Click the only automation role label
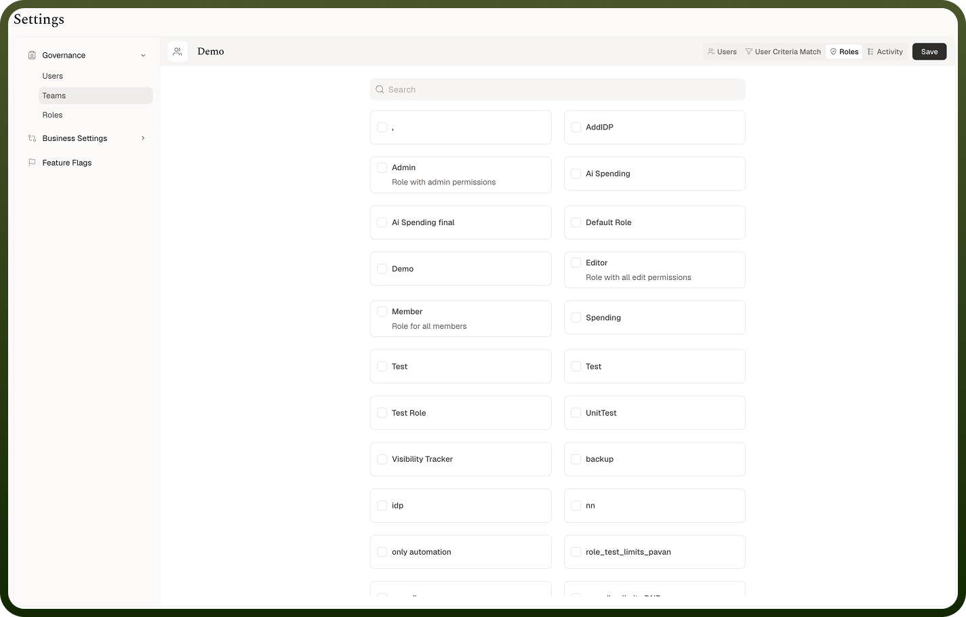The width and height of the screenshot is (966, 617). point(422,552)
